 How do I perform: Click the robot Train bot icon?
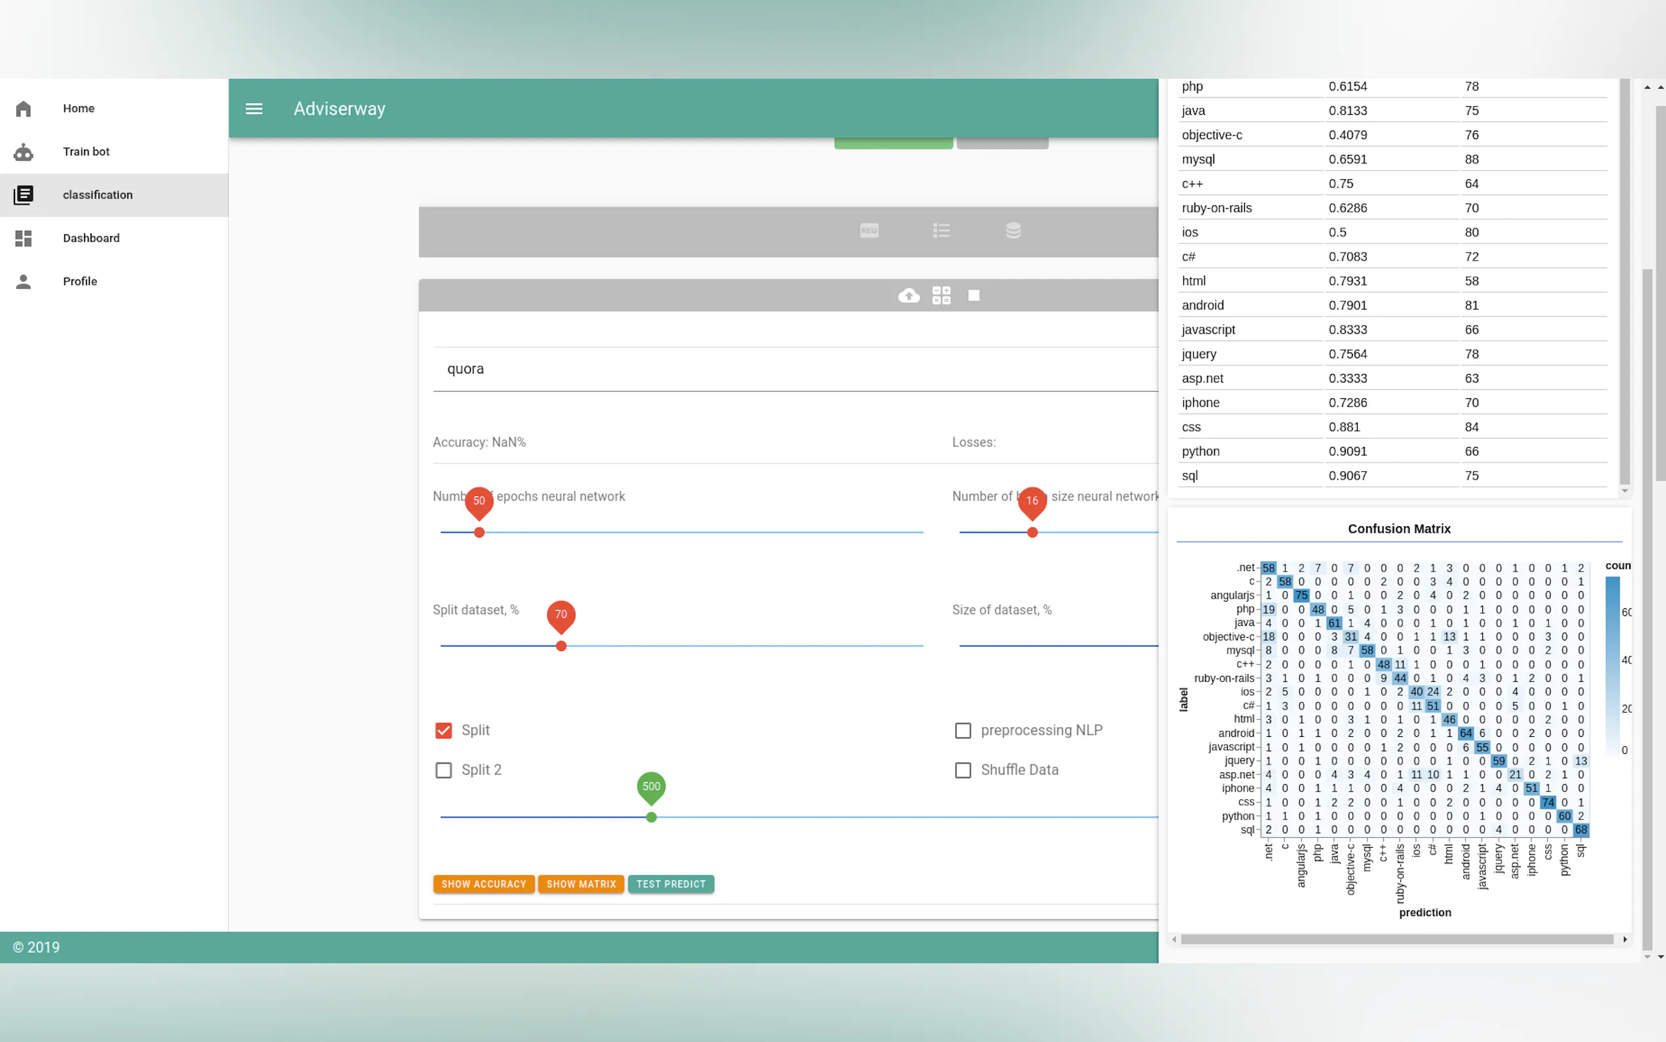click(24, 152)
